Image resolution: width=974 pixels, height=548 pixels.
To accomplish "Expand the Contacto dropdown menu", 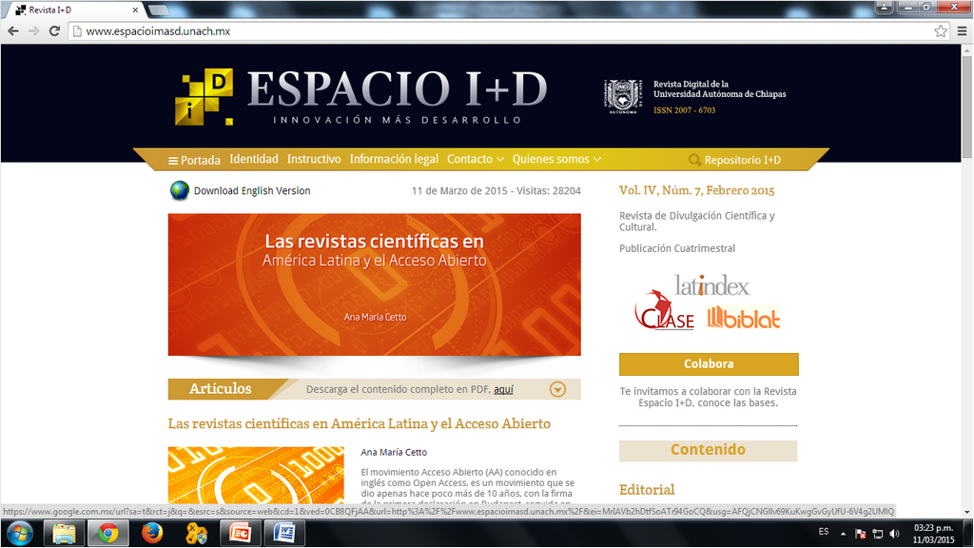I will [476, 159].
